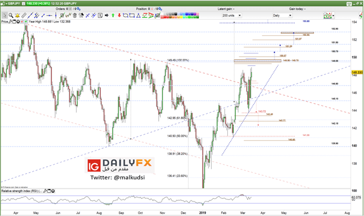Viewport: 364px width, 216px height.
Task: Open the 200 units dropdown
Action: pos(232,16)
